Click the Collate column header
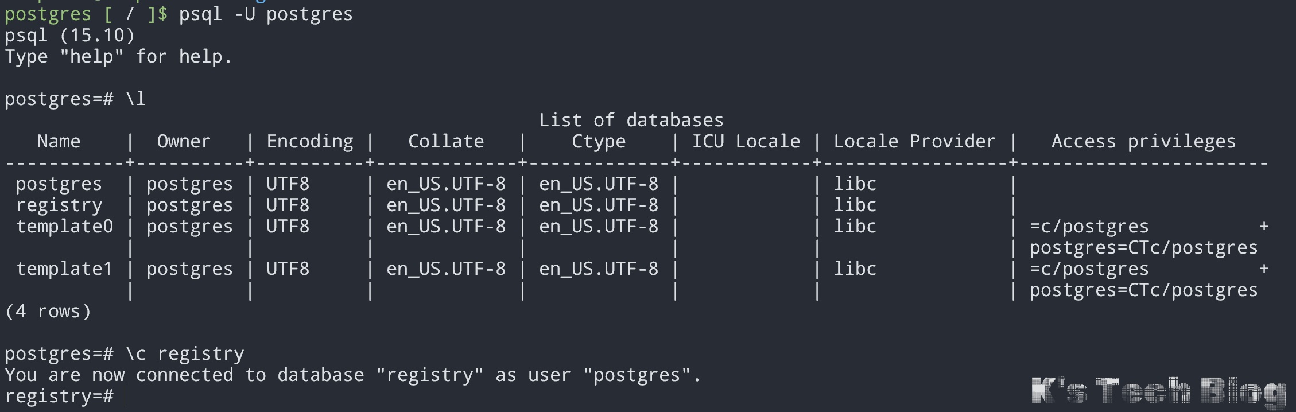Screen dimensions: 1296x412 pos(446,142)
